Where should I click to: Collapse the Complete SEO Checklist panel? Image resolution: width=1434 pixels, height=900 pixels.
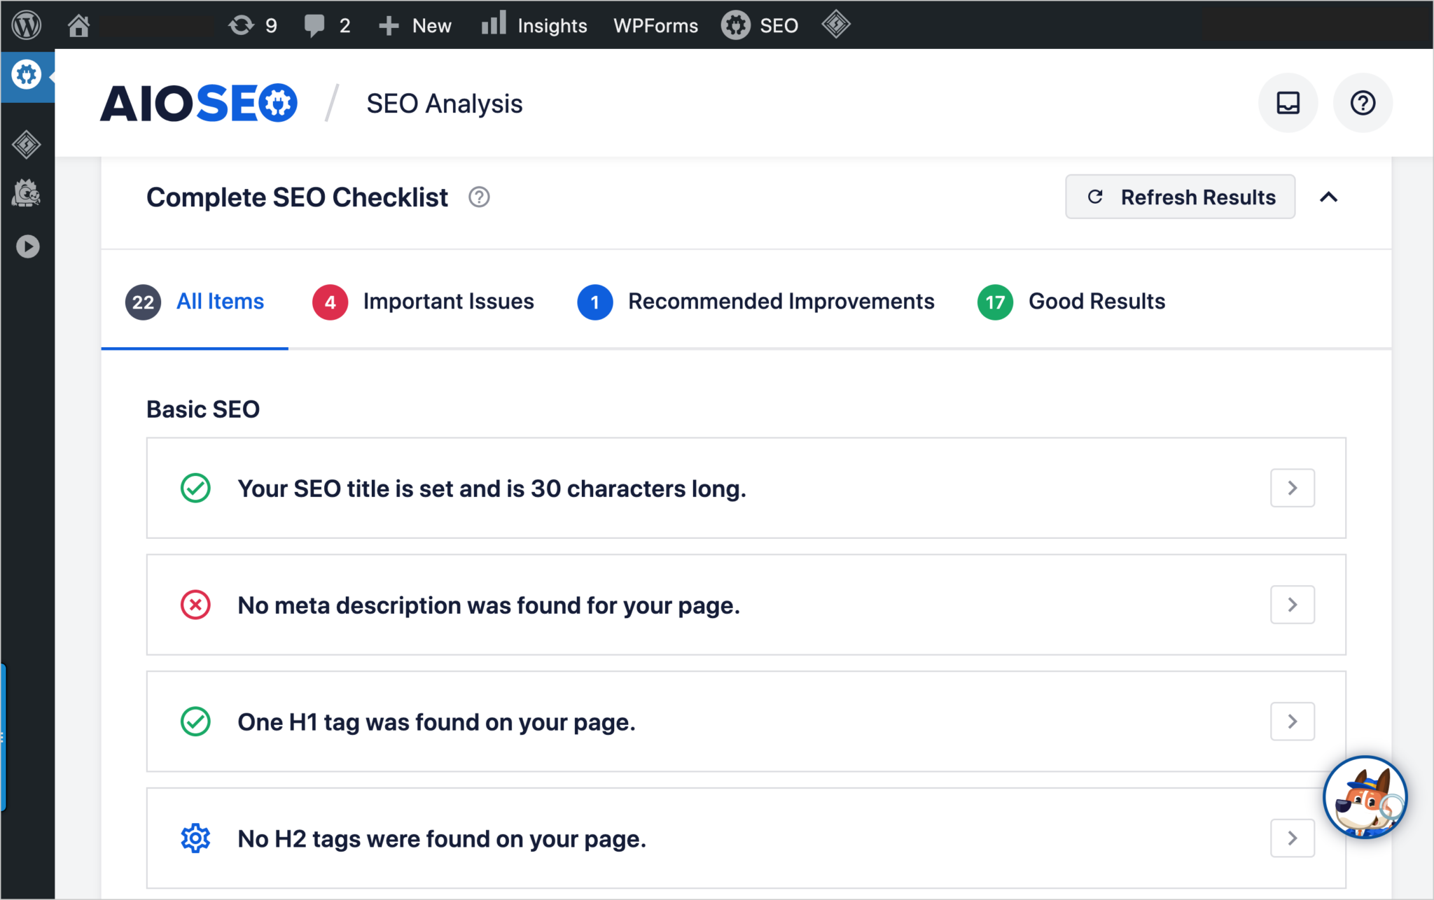(x=1328, y=197)
